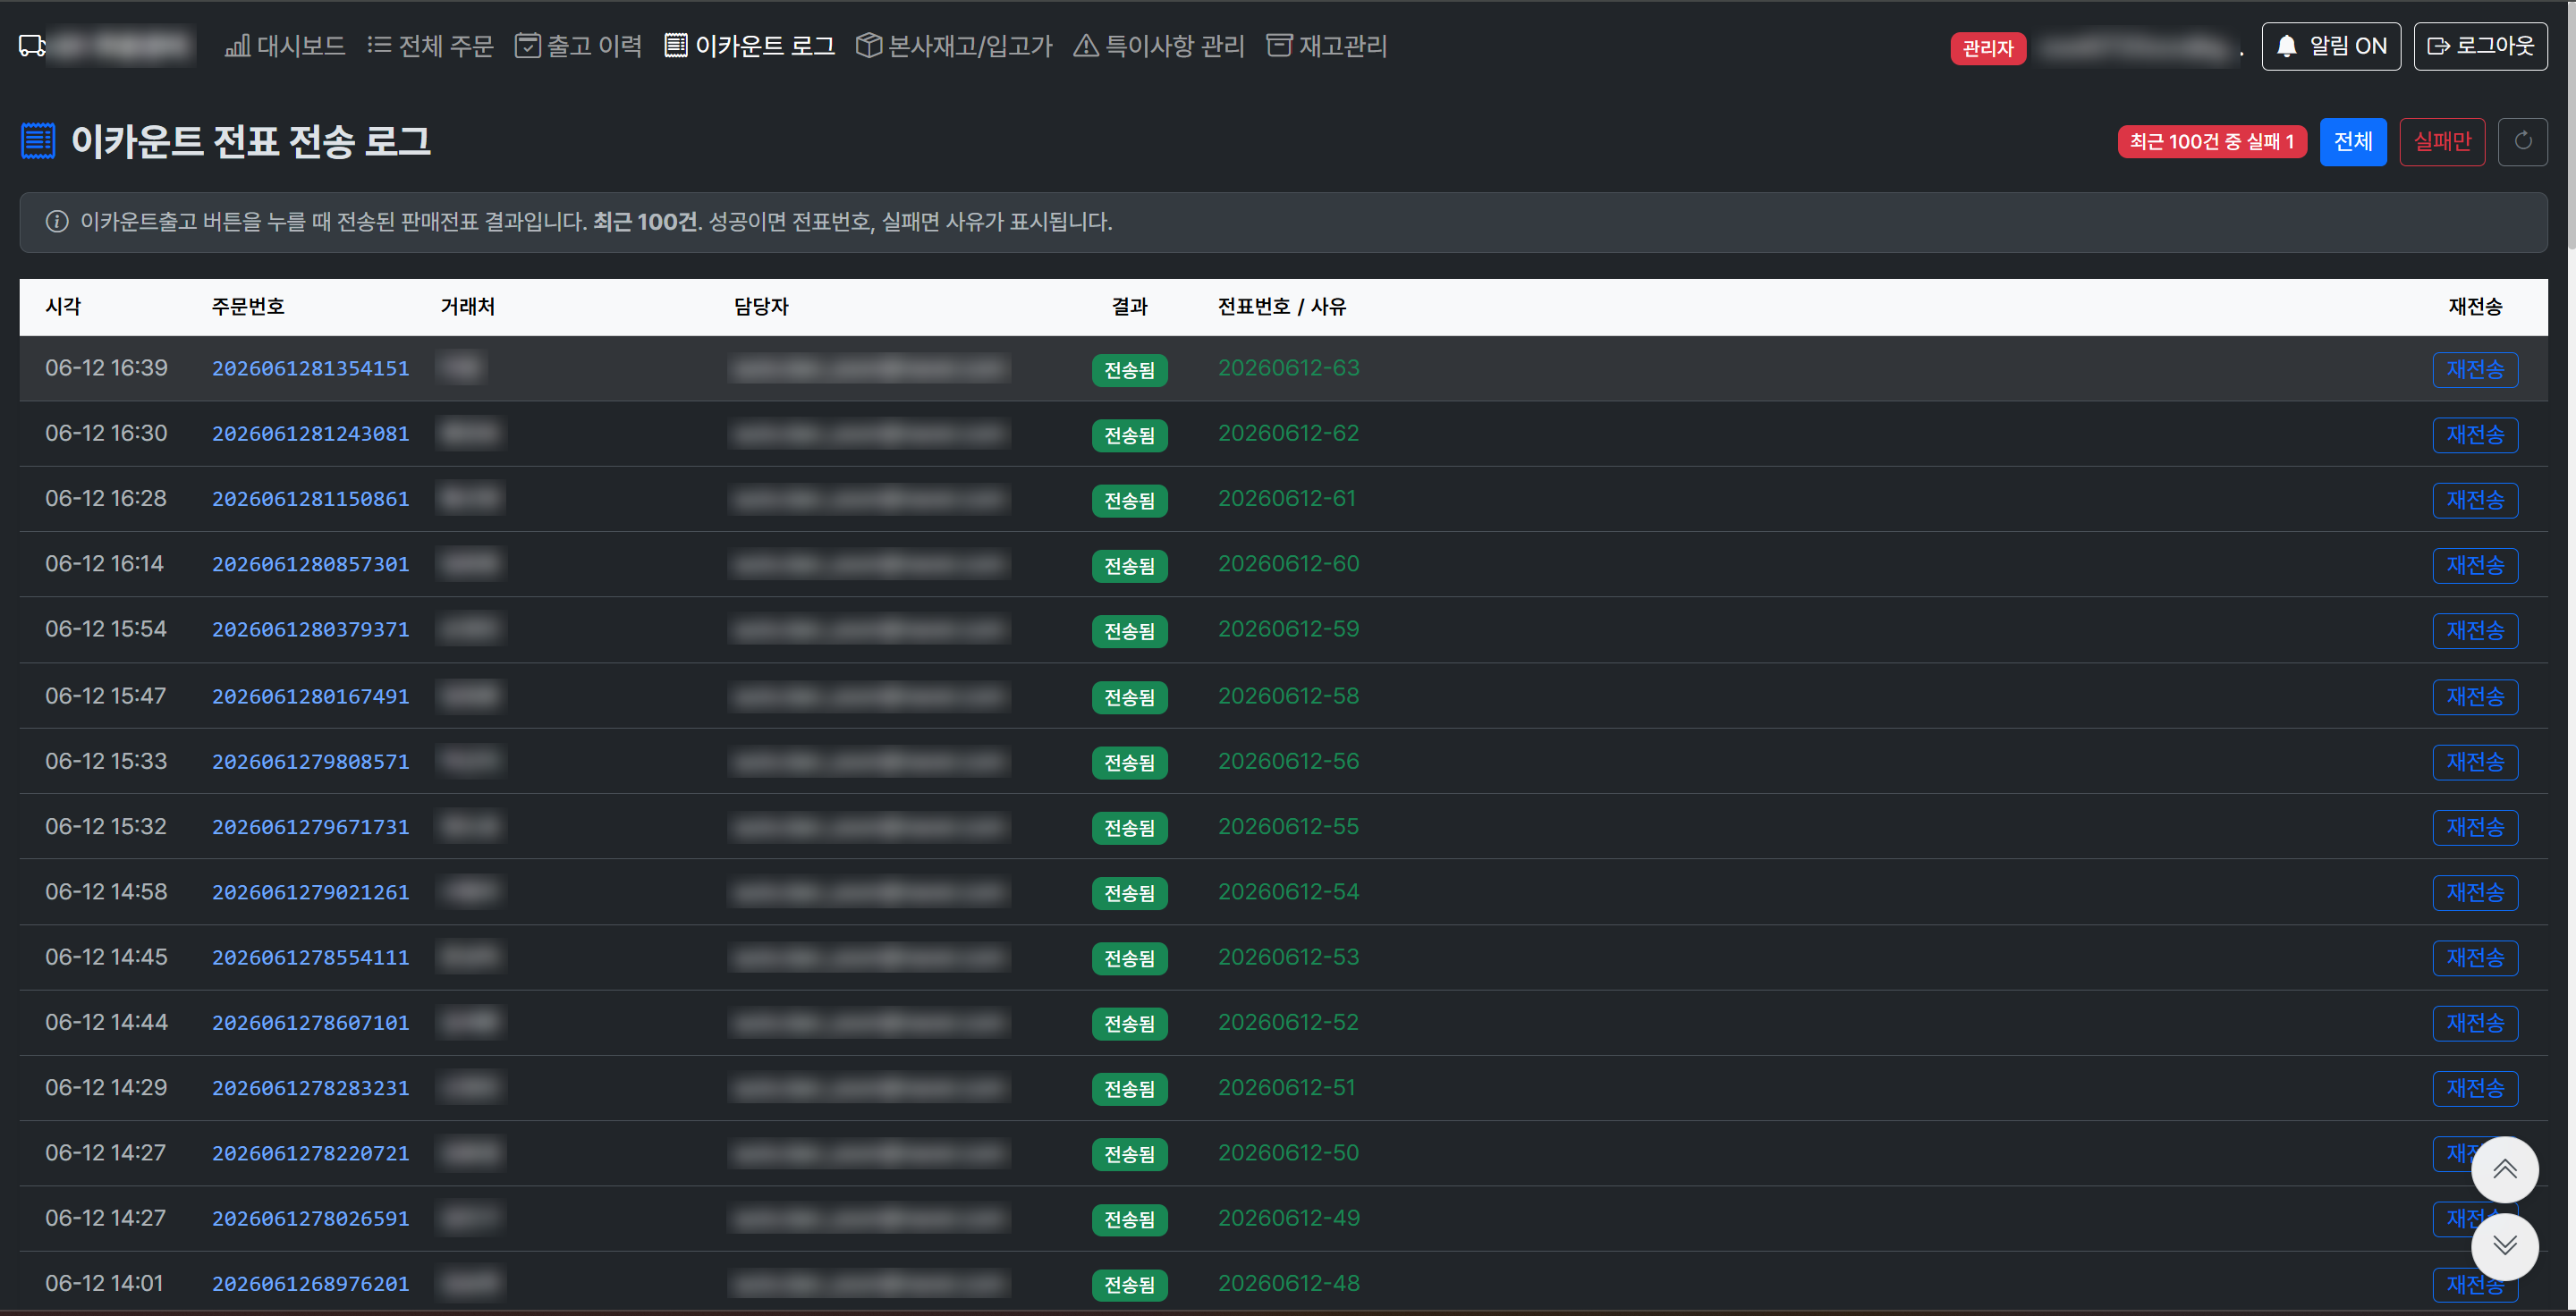Open order 2026061278026591
The image size is (2576, 1316).
[x=310, y=1219]
